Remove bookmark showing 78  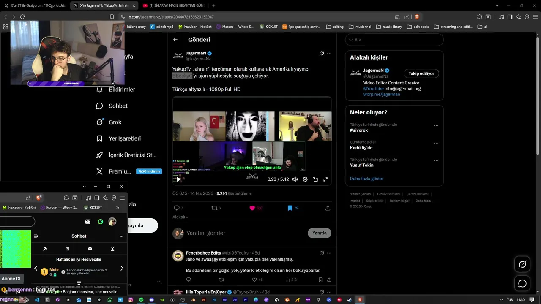click(293, 208)
